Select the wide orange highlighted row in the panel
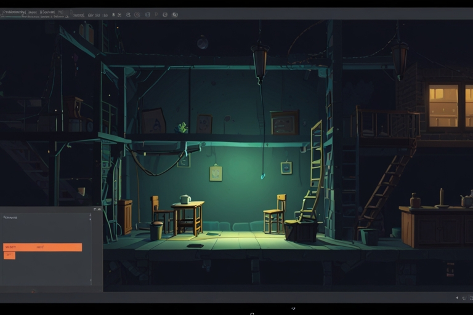The width and height of the screenshot is (473, 315). point(42,247)
